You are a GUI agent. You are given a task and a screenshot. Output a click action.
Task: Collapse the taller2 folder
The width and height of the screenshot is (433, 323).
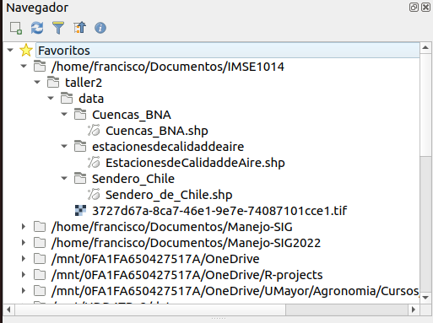(37, 83)
